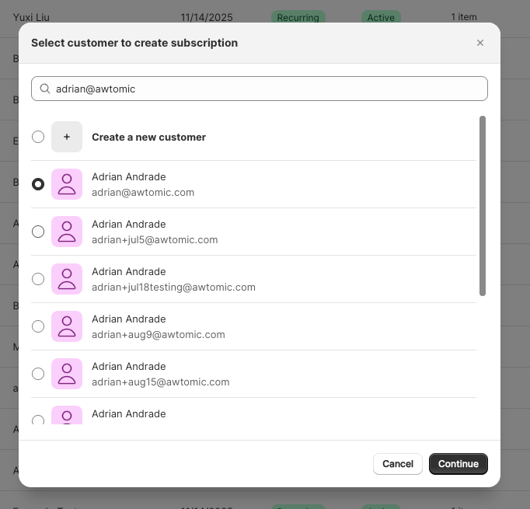Click the customer list scrollbar
Viewport: 530px width, 509px height.
click(483, 206)
